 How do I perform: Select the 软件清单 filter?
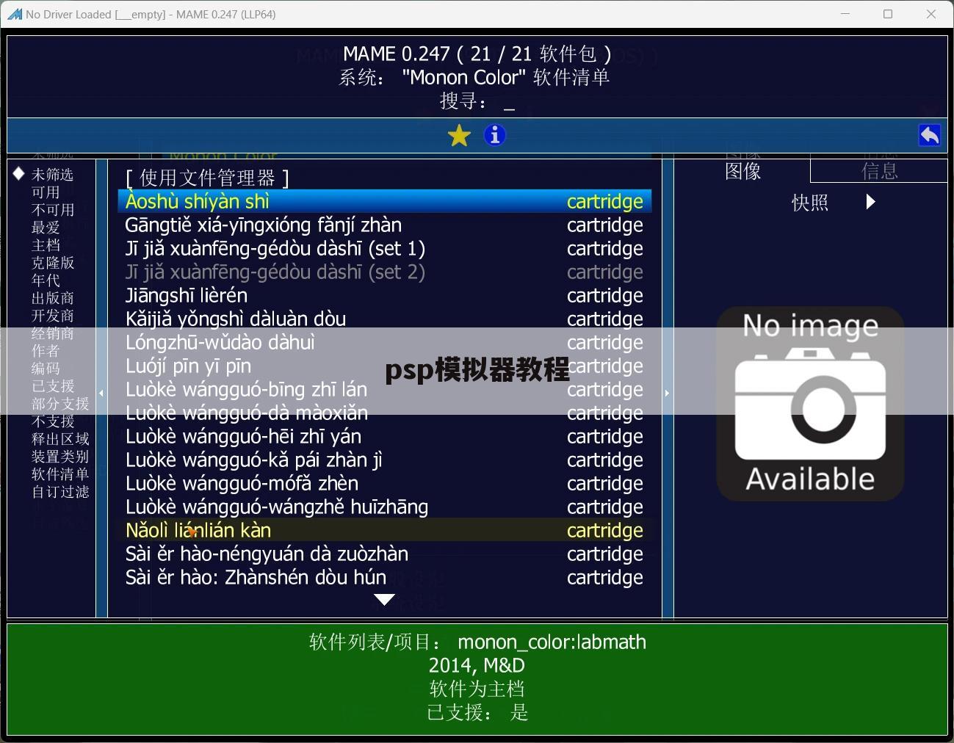(60, 474)
